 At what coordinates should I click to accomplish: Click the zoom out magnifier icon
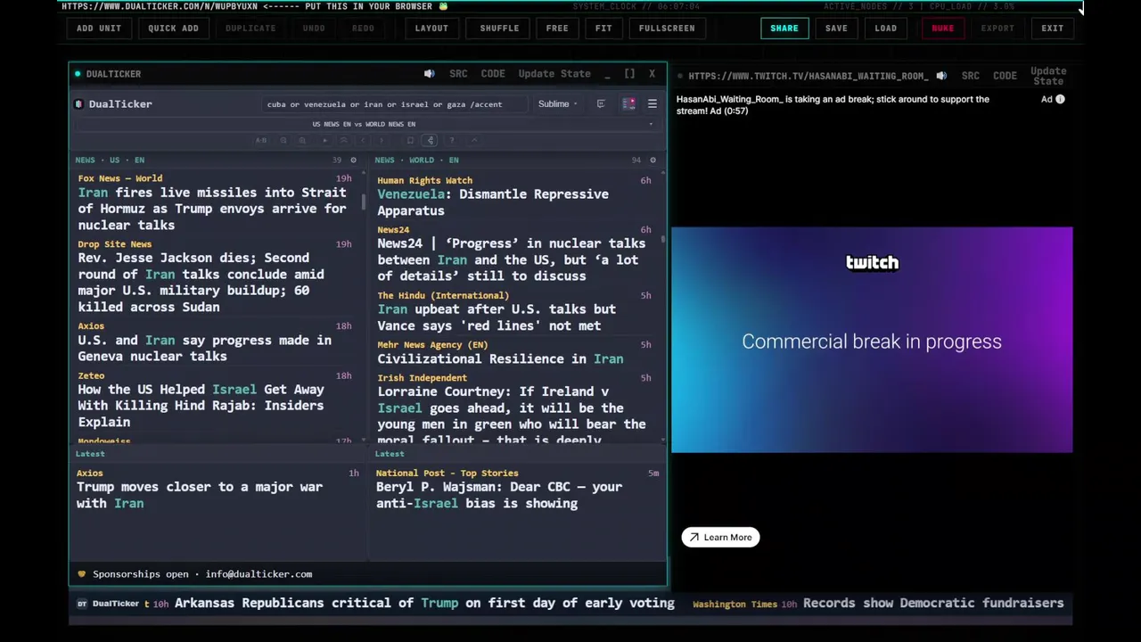[x=283, y=140]
